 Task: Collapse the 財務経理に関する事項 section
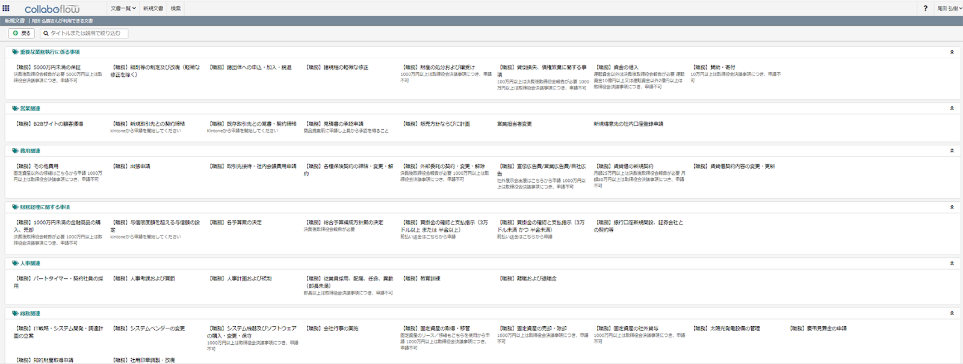point(952,207)
